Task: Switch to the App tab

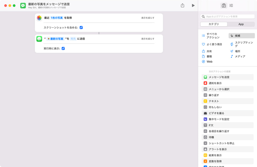Action: click(241, 24)
